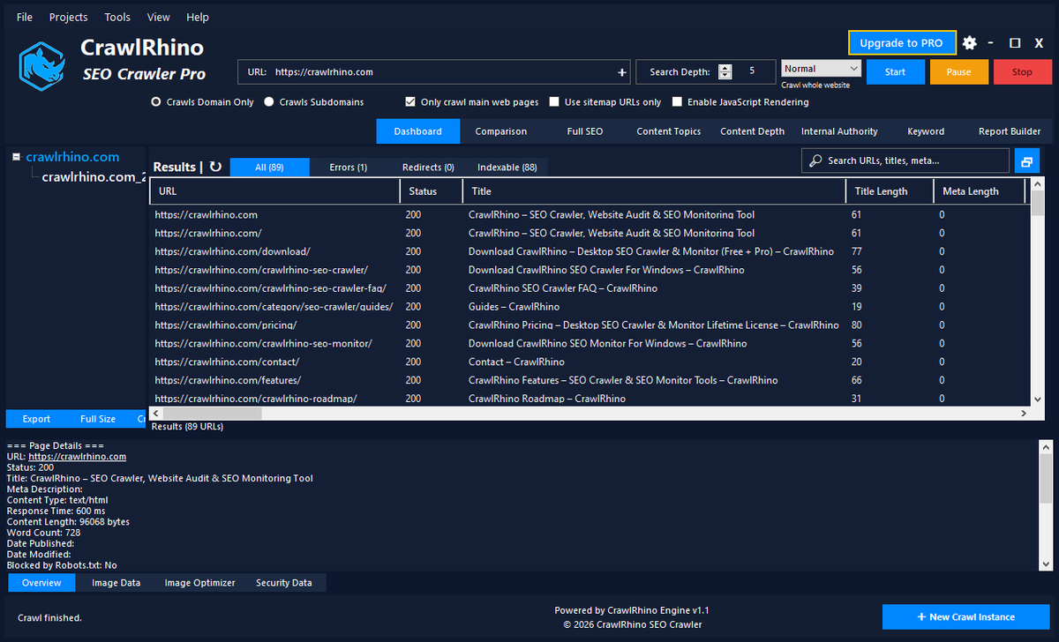Open the Content Depth tab
This screenshot has width=1059, height=642.
pos(752,131)
